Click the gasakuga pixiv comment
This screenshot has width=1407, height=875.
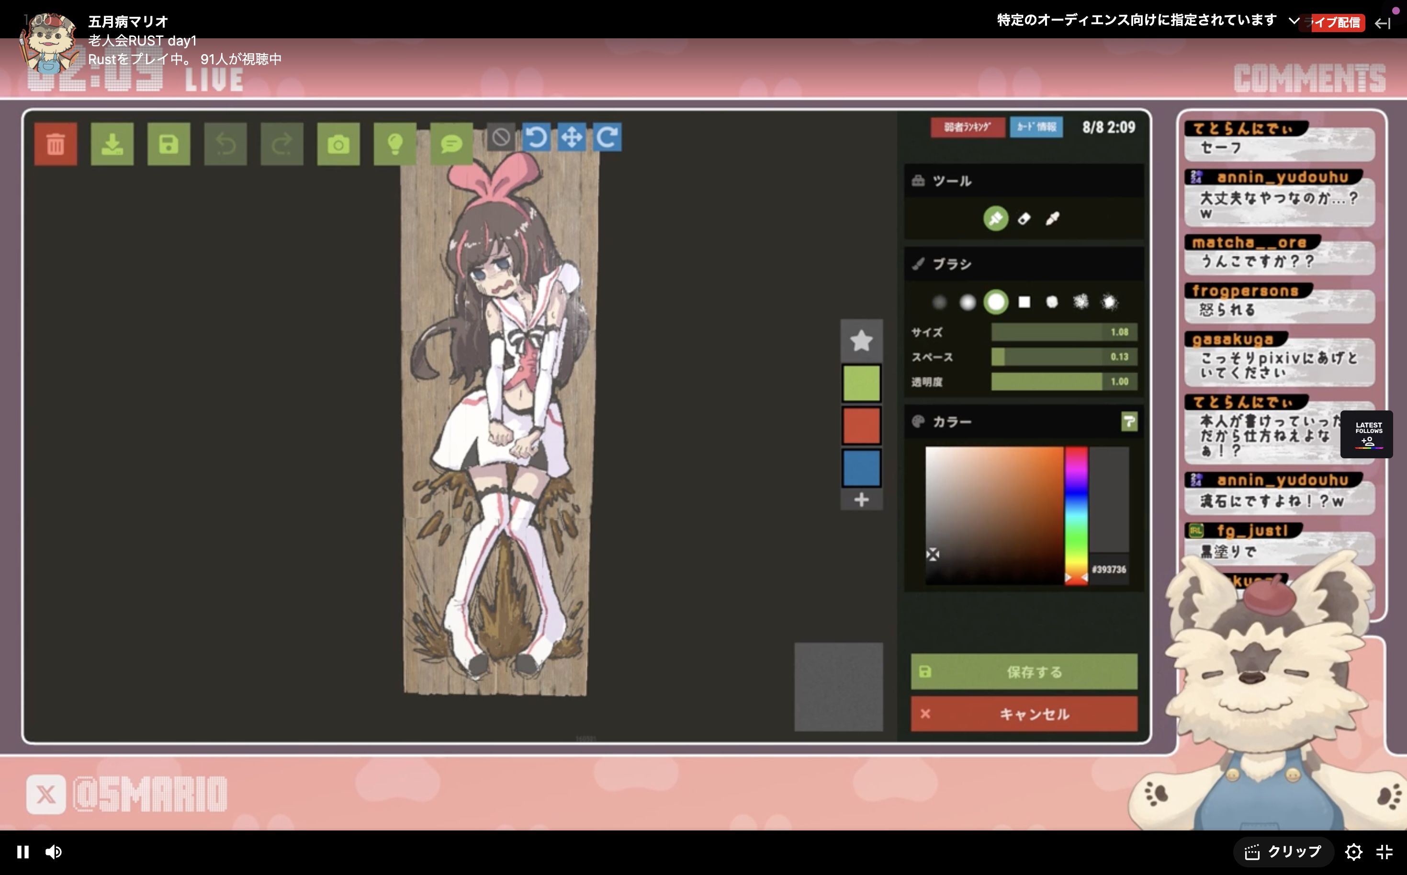pyautogui.click(x=1279, y=365)
